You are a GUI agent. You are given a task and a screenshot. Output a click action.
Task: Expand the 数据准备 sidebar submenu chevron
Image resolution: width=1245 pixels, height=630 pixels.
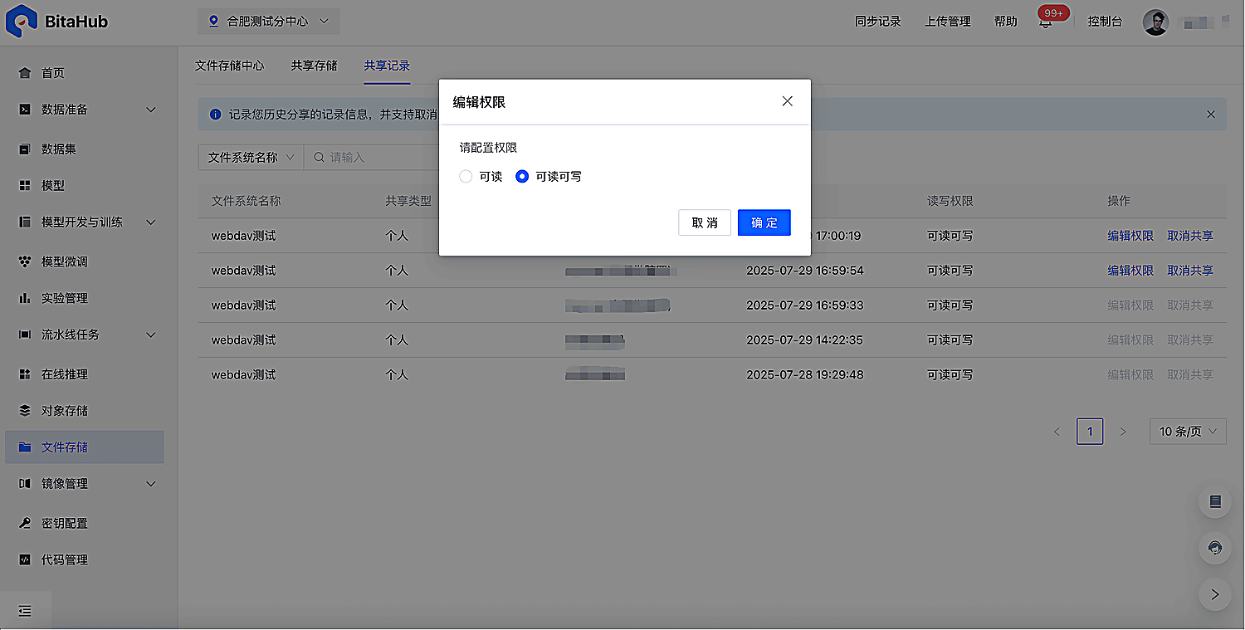point(151,110)
